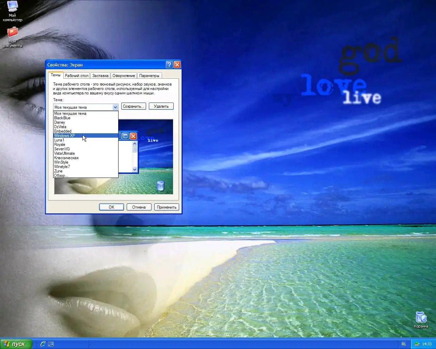The width and height of the screenshot is (436, 349).
Task: Select the Темы tab
Action: (x=56, y=75)
